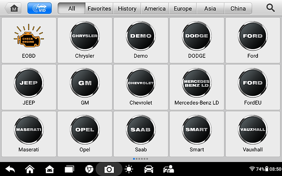Open the EOBD check engine tile
Image resolution: width=282 pixels, height=176 pixels.
(x=29, y=40)
